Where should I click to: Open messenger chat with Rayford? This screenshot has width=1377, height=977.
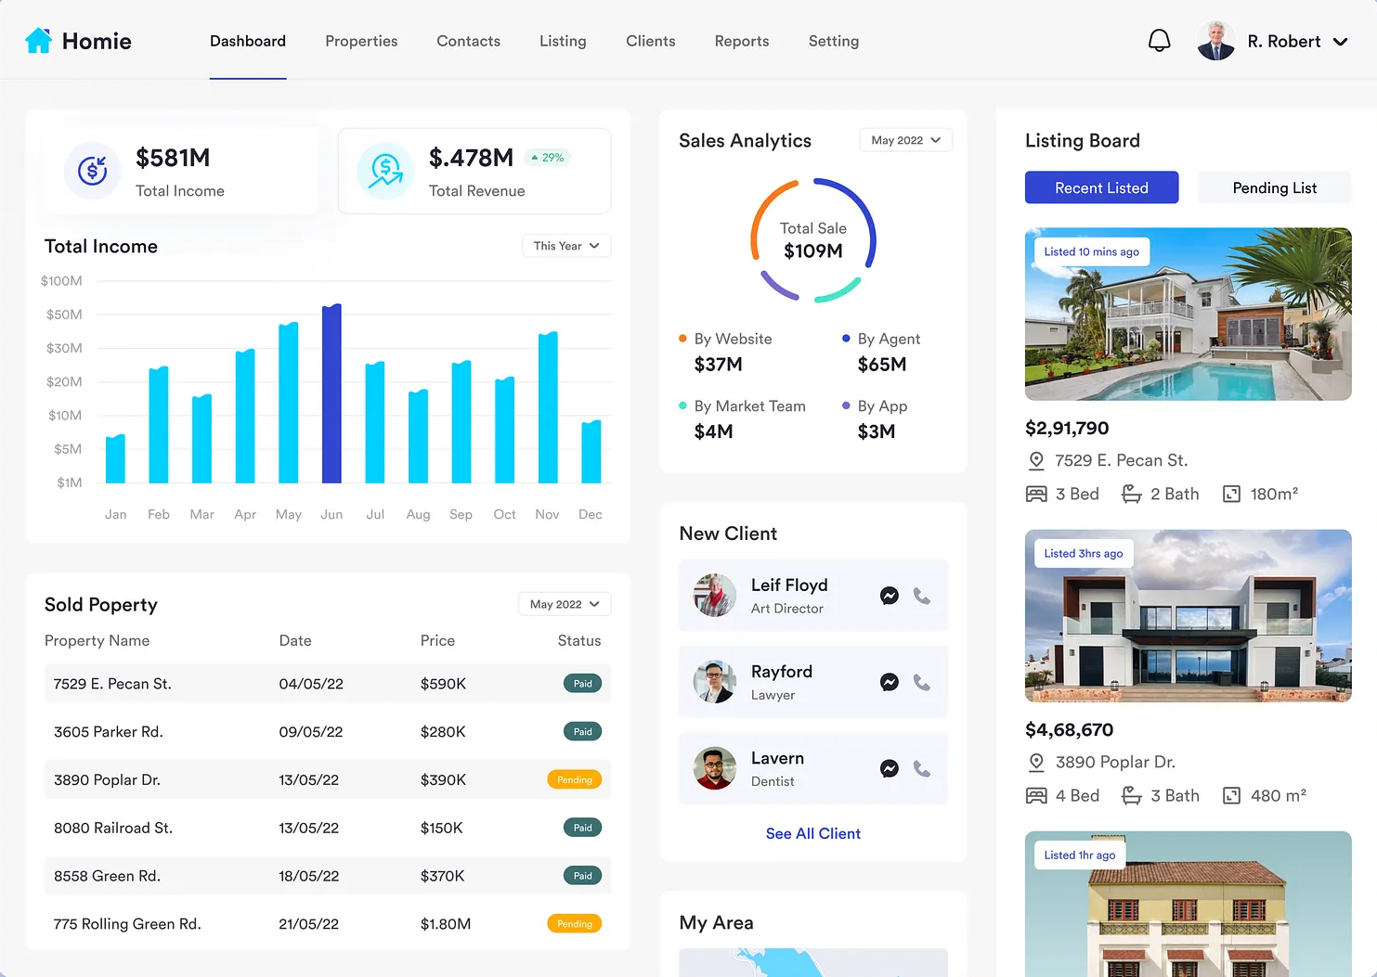point(889,682)
